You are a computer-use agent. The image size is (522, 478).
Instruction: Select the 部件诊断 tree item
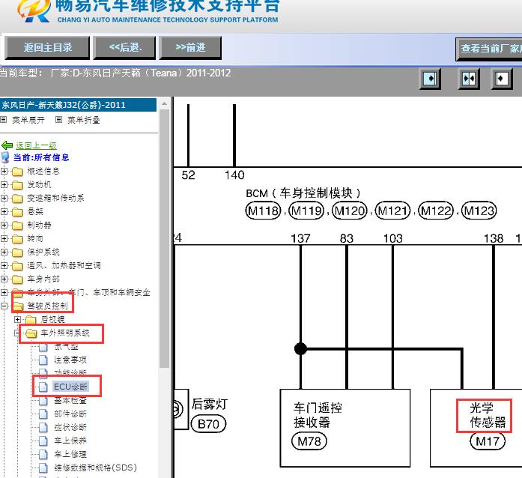point(70,414)
